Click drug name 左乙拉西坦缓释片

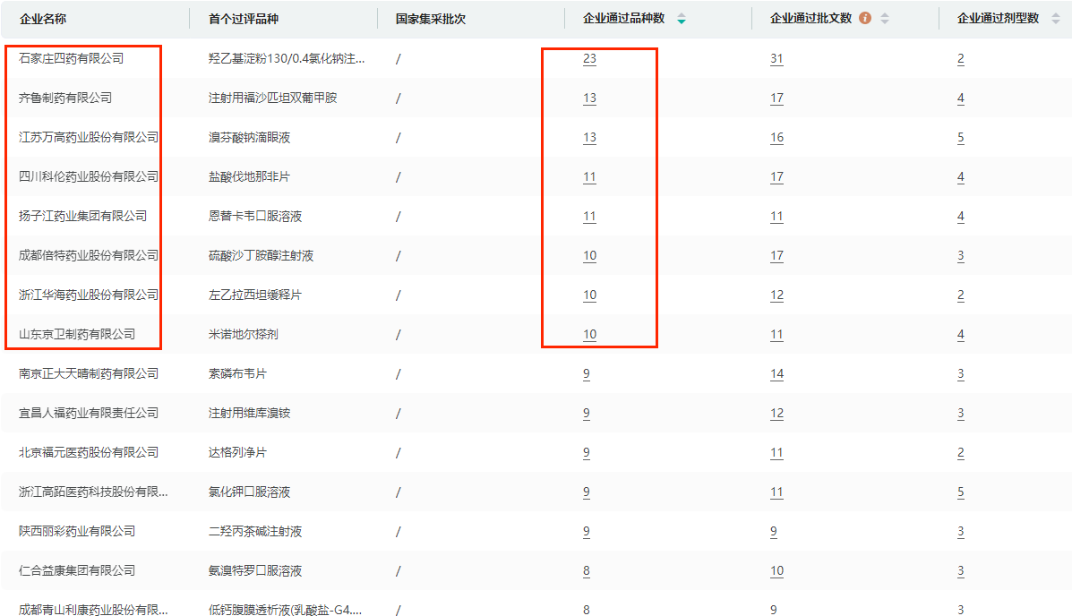255,295
